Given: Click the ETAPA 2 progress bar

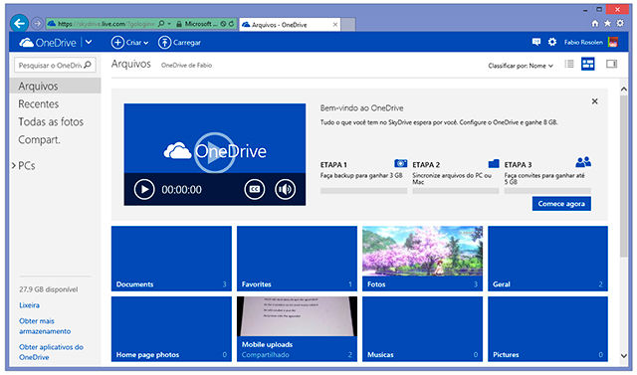Looking at the screenshot, I should click(456, 191).
